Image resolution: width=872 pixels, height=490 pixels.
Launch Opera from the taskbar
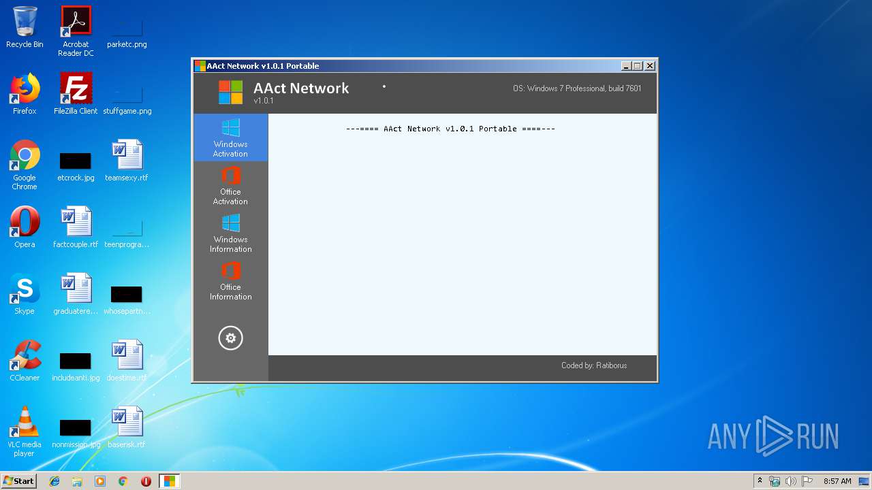click(x=146, y=481)
